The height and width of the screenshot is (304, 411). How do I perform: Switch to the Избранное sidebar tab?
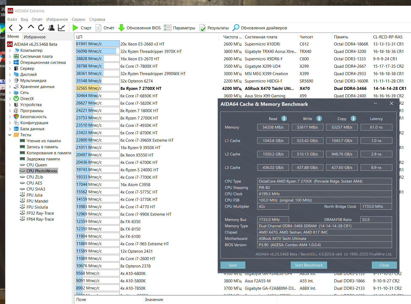[35, 37]
